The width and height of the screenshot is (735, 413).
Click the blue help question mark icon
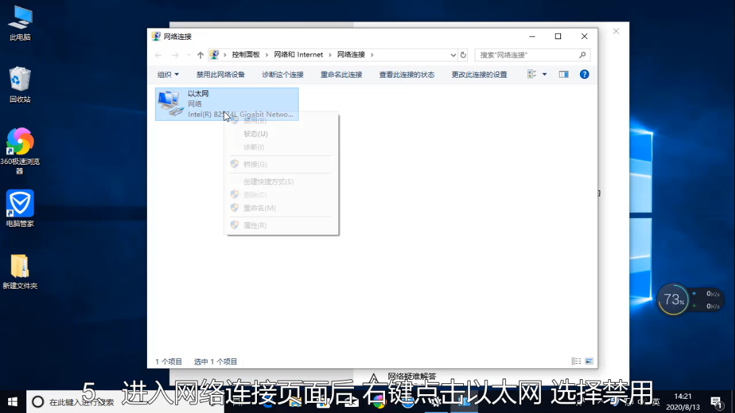coord(585,74)
